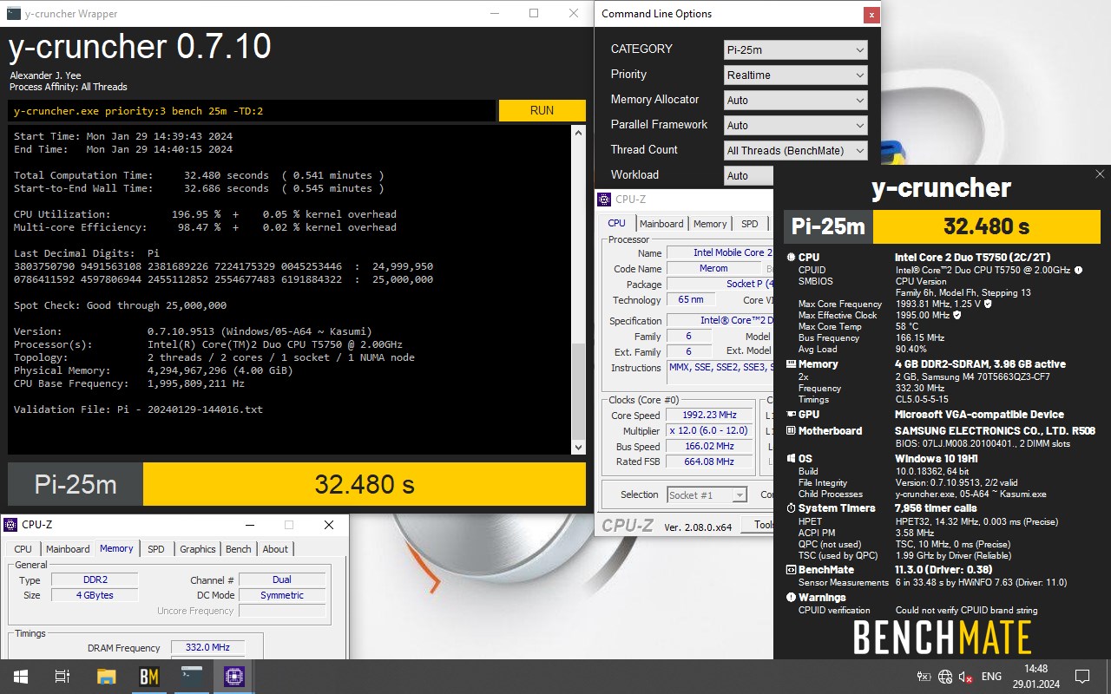Image resolution: width=1111 pixels, height=694 pixels.
Task: Switch to Mainboard tab in right CPU-Z window
Action: click(x=661, y=224)
